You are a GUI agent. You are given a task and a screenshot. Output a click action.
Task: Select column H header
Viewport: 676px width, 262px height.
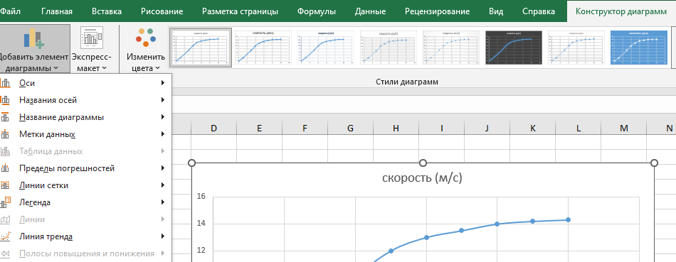[396, 128]
